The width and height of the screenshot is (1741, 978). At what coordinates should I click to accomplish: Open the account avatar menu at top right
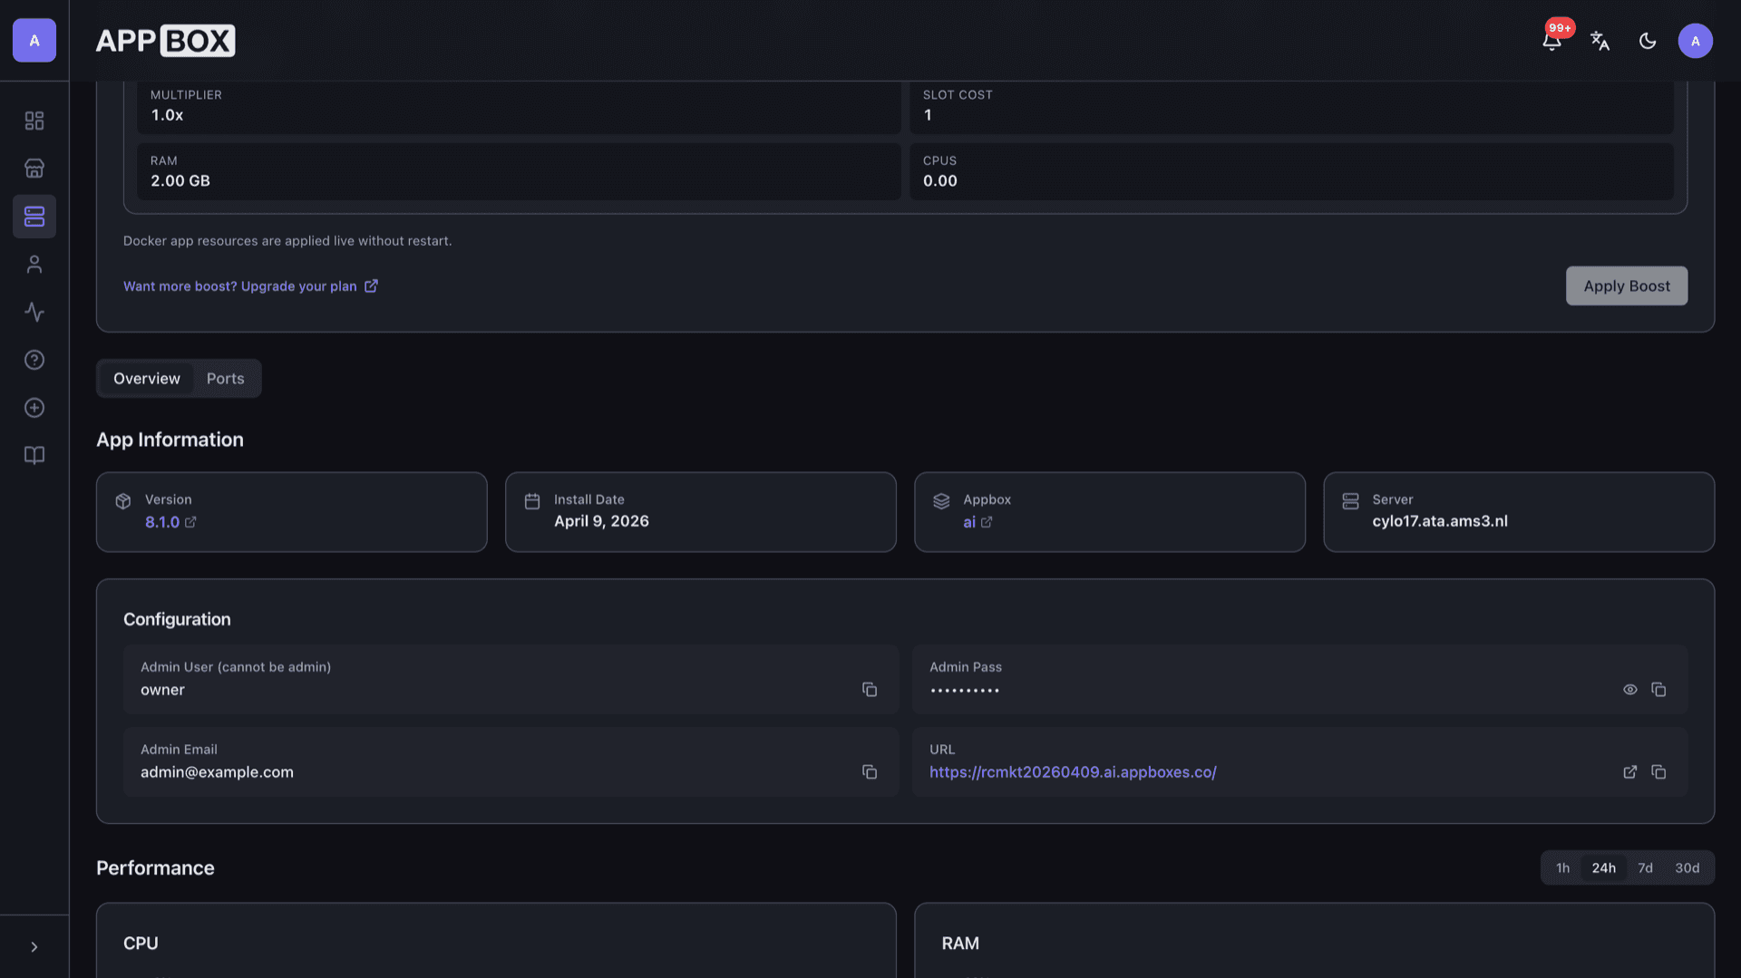click(1695, 41)
